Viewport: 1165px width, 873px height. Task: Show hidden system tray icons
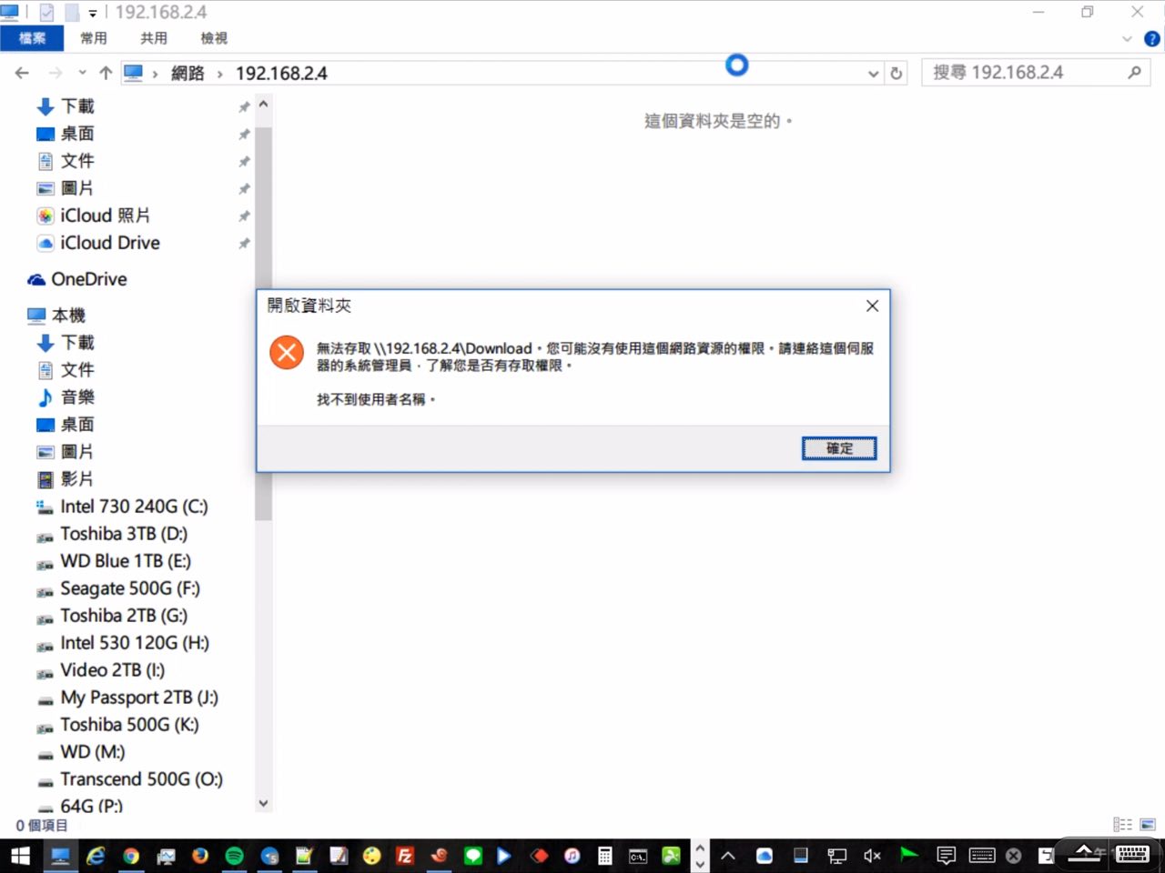point(728,856)
